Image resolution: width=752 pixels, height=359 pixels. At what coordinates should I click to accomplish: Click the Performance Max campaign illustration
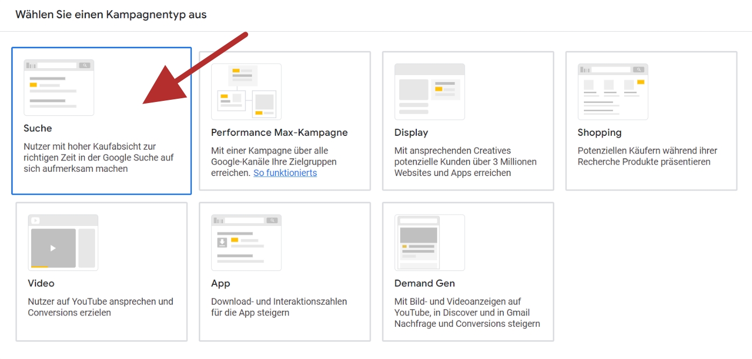pos(246,91)
